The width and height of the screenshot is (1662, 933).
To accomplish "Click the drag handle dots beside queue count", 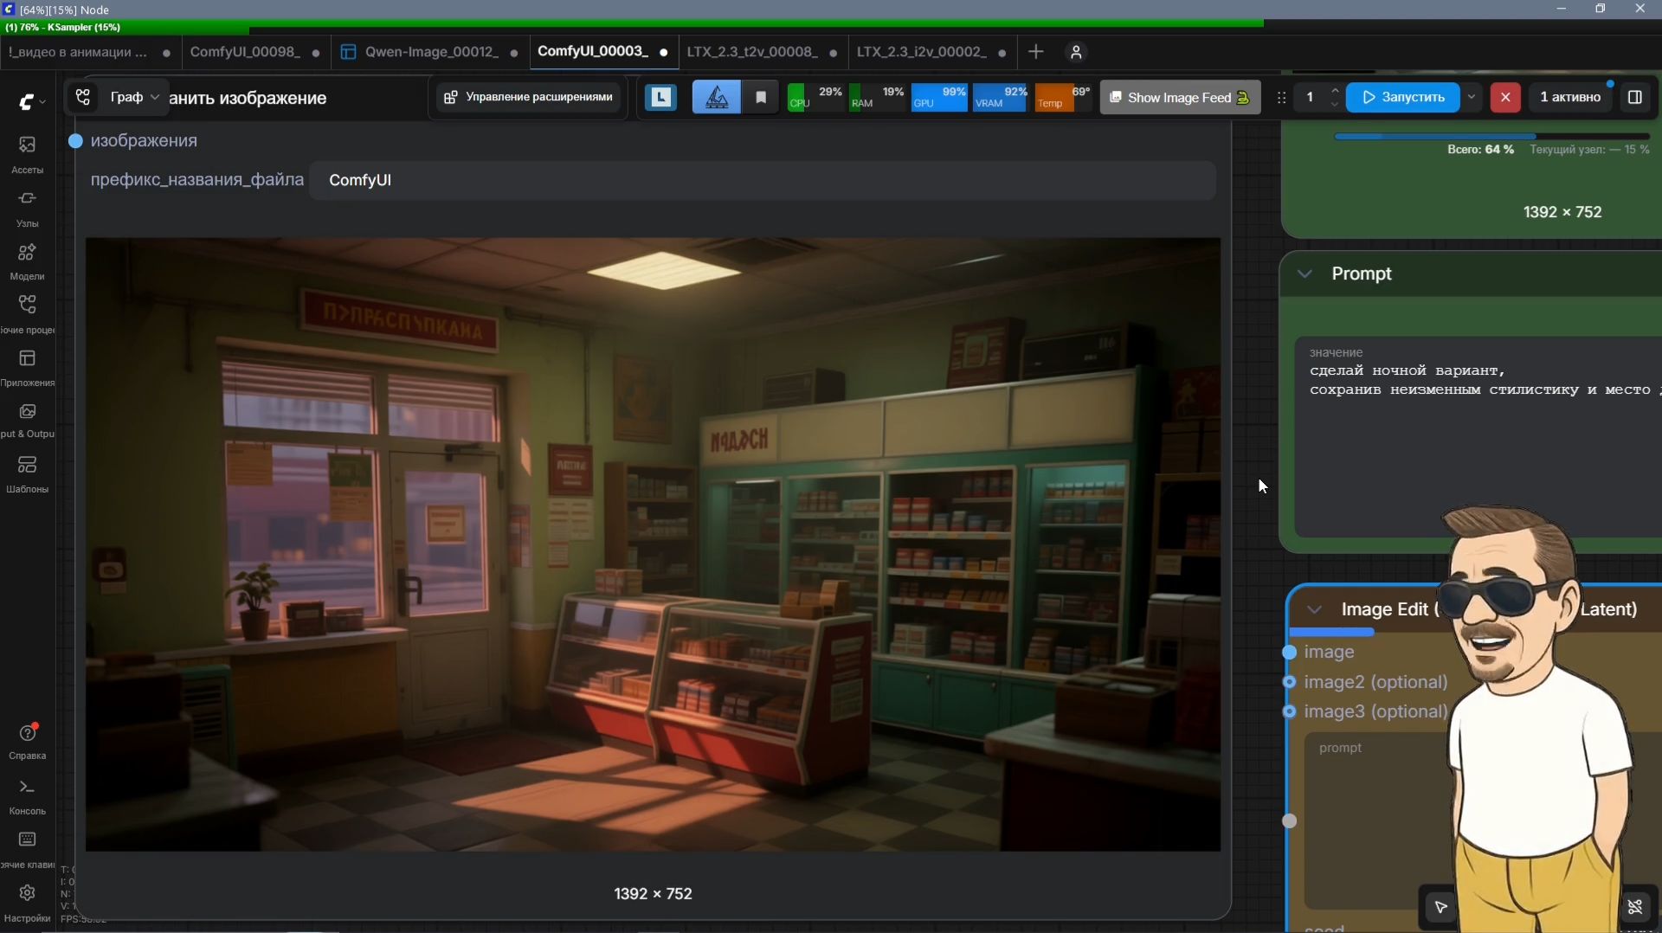I will (x=1281, y=98).
